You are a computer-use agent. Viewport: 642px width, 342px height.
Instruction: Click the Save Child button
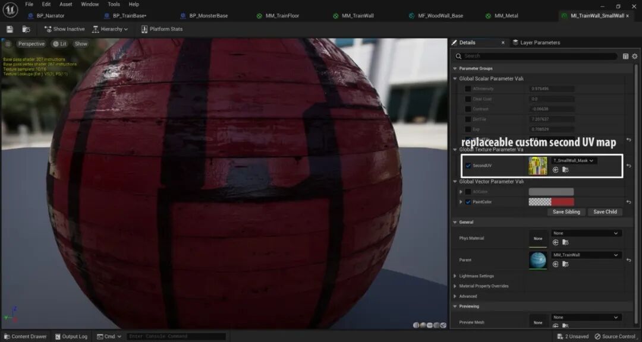pos(605,212)
